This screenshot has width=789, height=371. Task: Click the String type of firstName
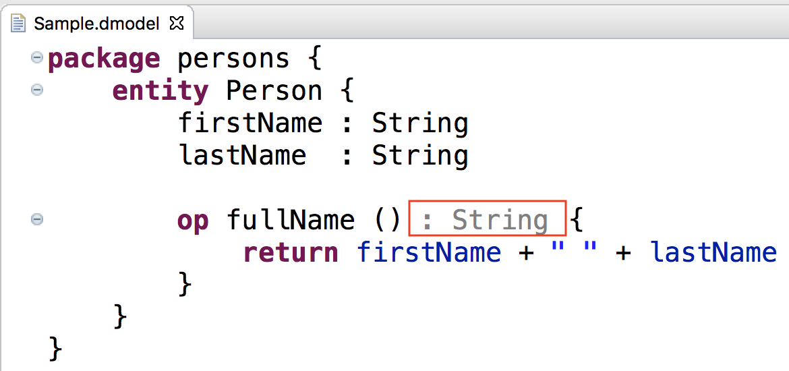(x=420, y=123)
